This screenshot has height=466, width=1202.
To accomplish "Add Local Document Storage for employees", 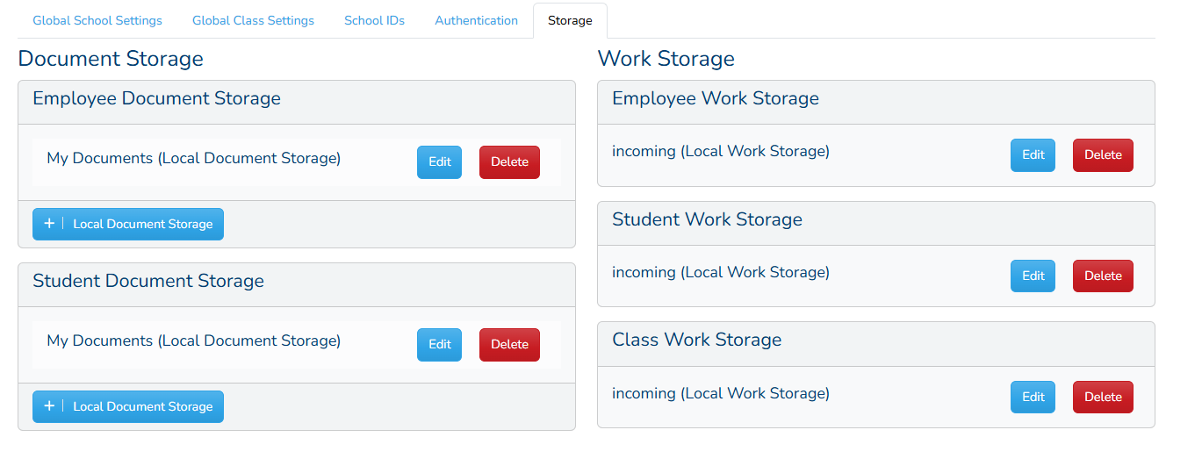I will (x=128, y=224).
